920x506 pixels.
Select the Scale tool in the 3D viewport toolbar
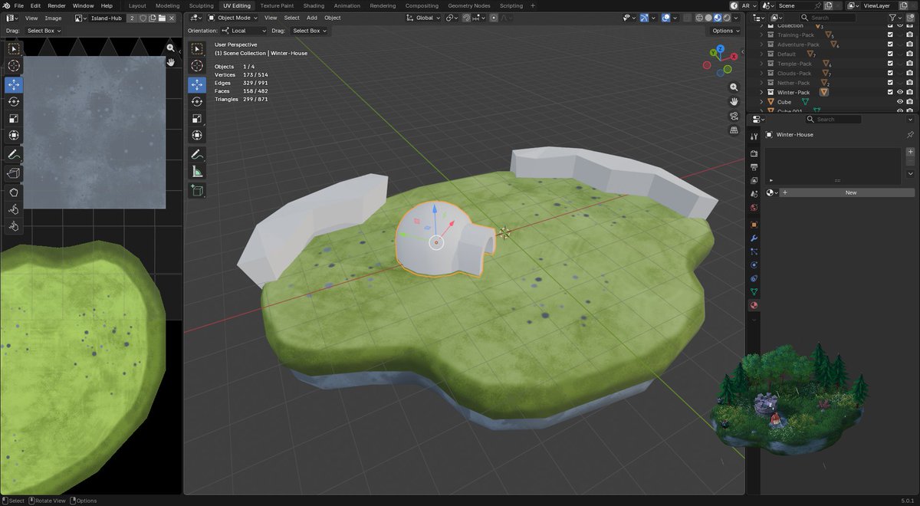197,118
